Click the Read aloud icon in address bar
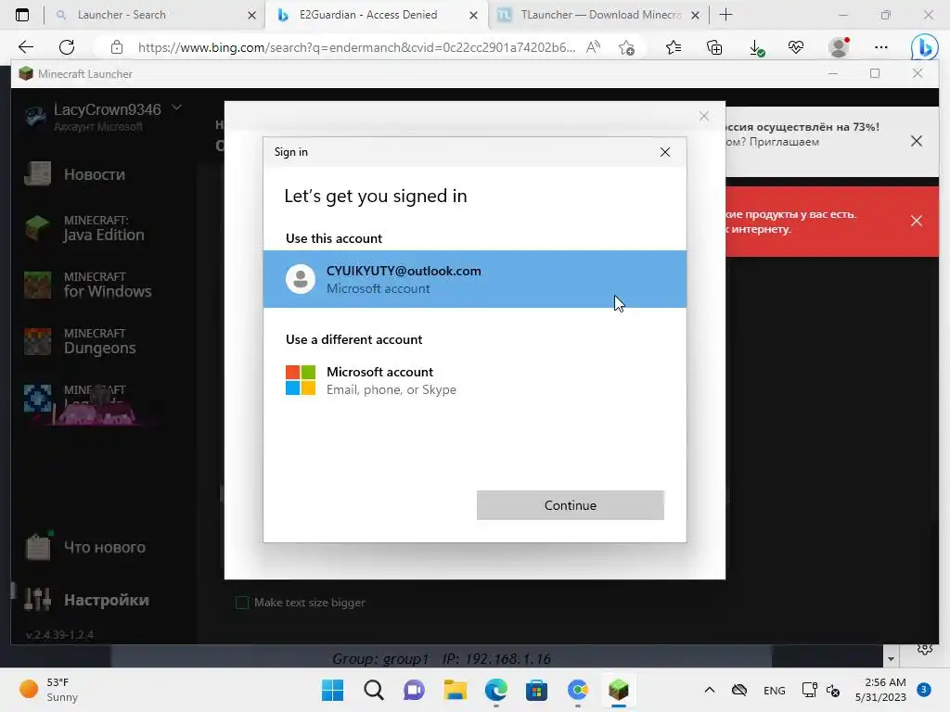 593,46
